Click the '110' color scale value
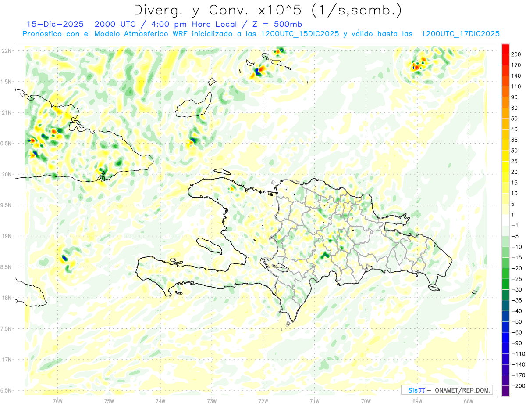The image size is (526, 407). point(517,86)
